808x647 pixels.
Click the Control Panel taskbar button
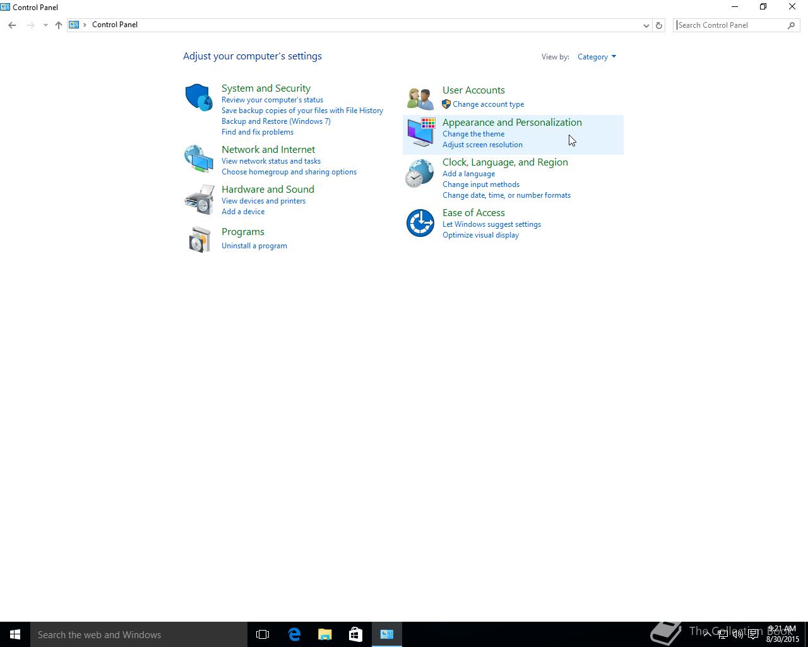tap(386, 634)
